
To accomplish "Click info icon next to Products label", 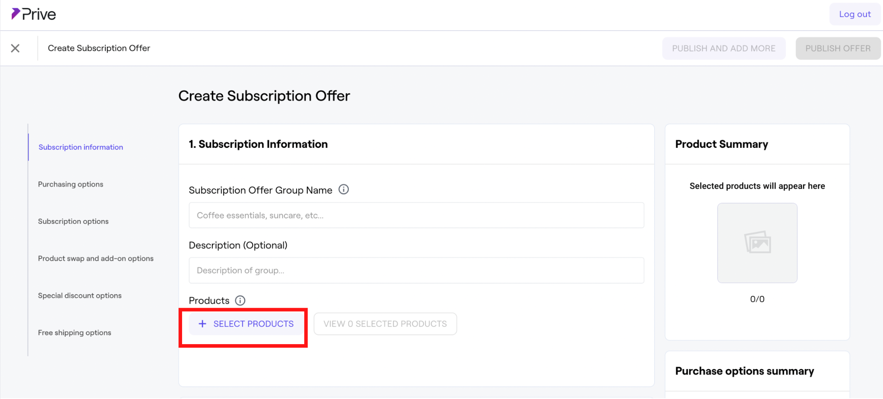I will (x=240, y=300).
